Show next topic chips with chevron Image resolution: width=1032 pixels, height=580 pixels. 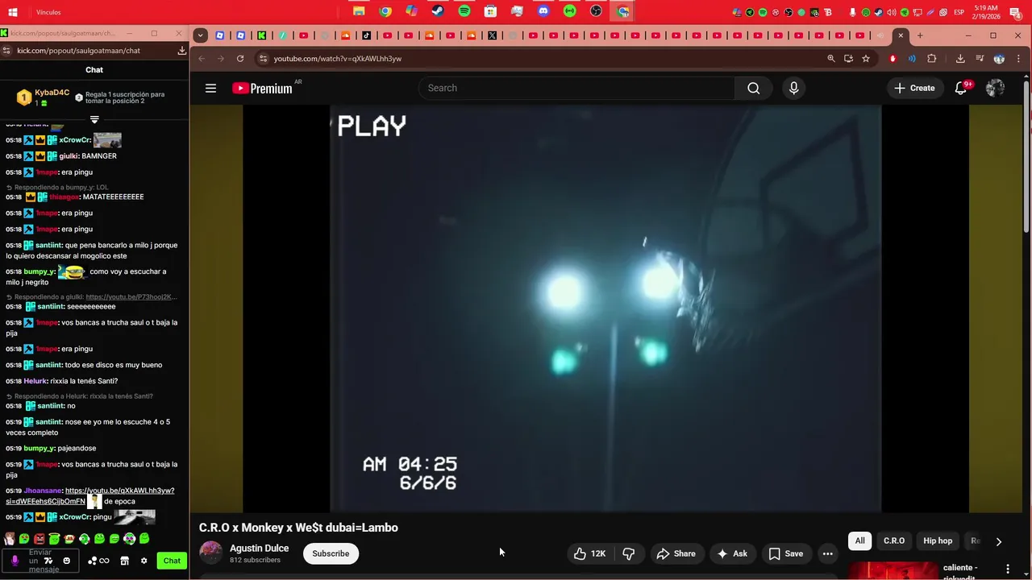pos(998,541)
